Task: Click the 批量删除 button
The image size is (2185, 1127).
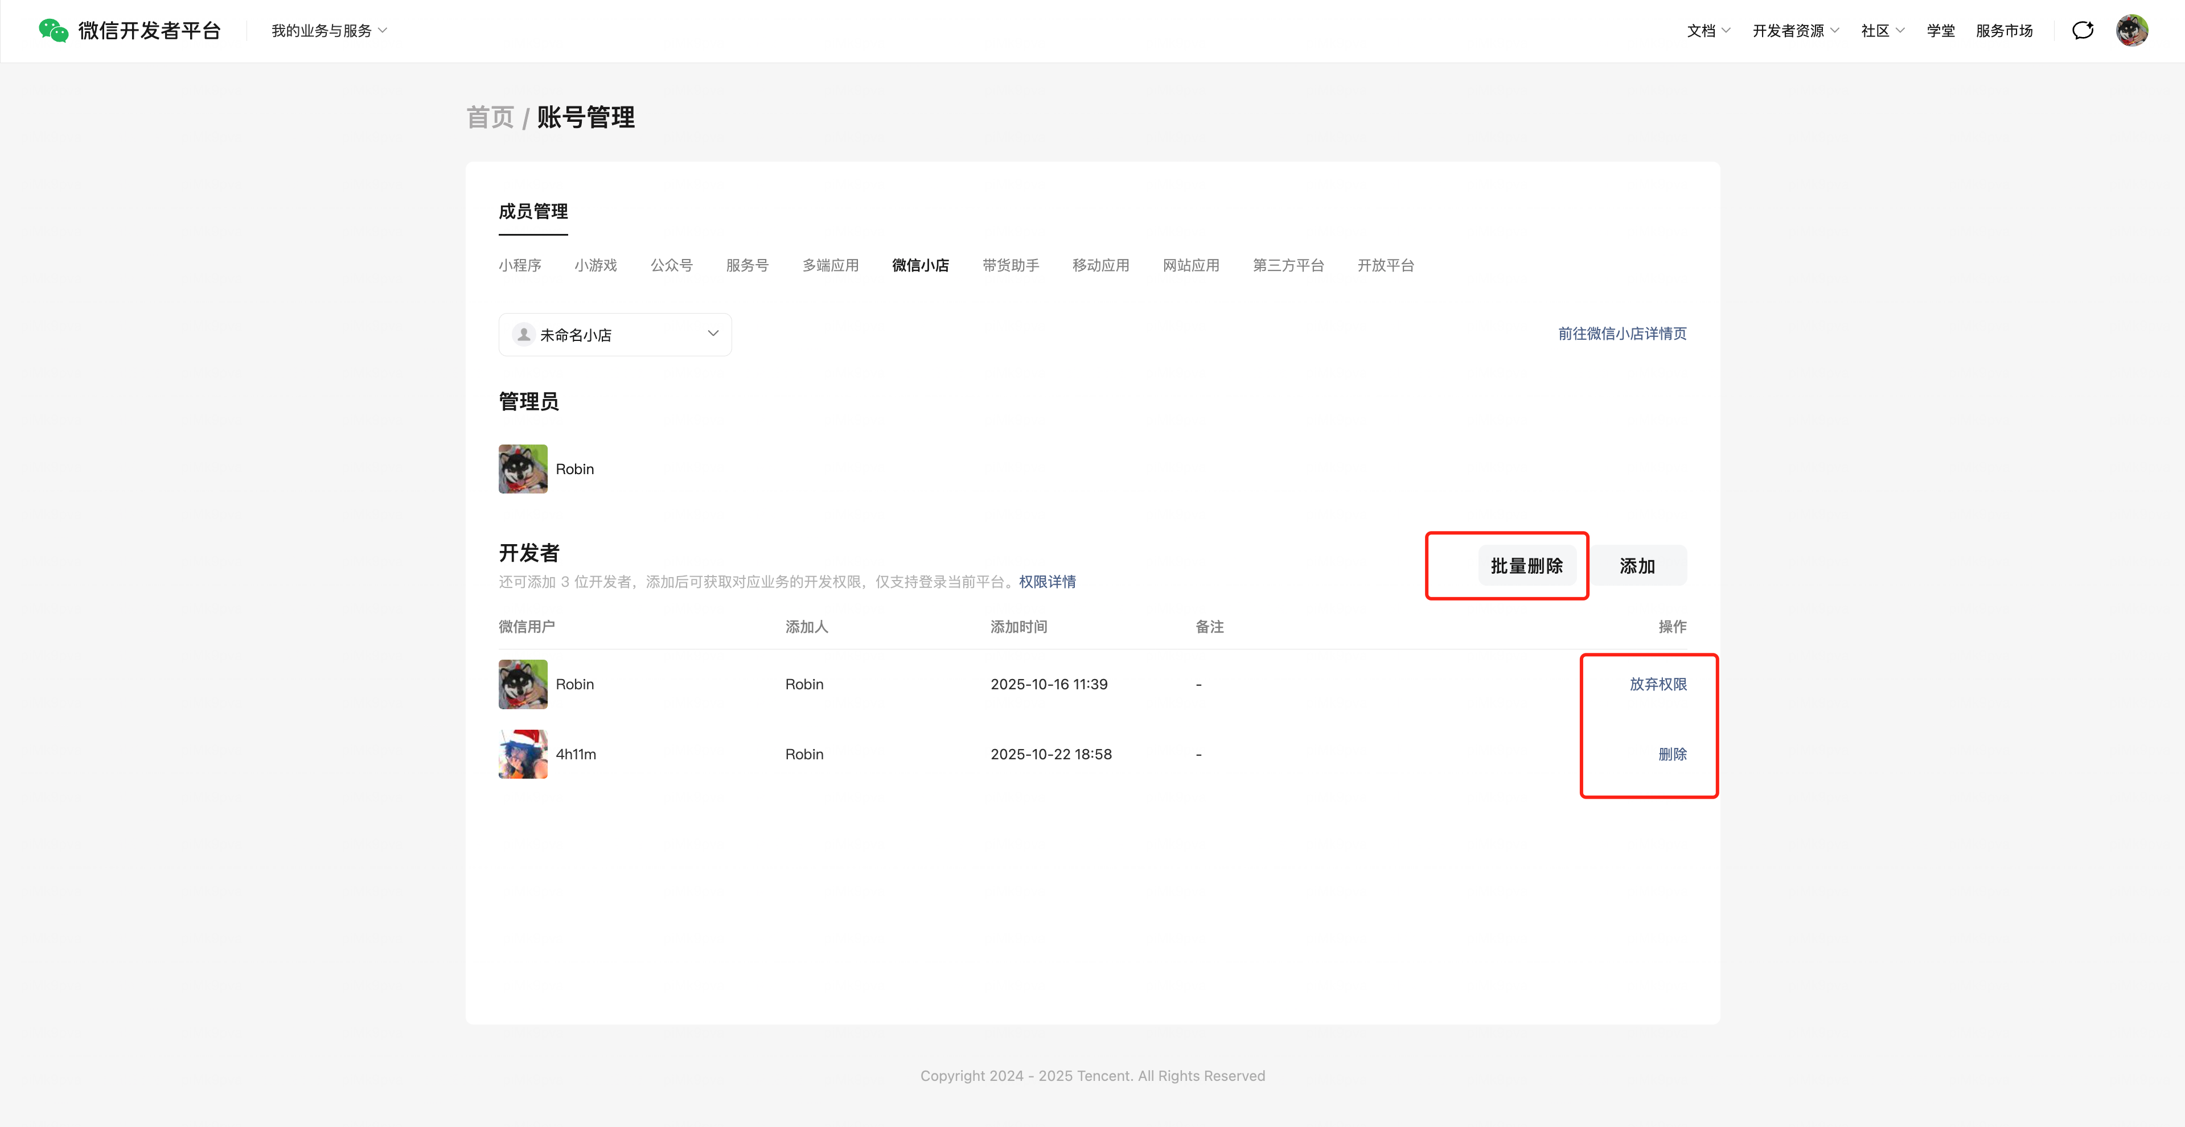Action: pos(1526,566)
